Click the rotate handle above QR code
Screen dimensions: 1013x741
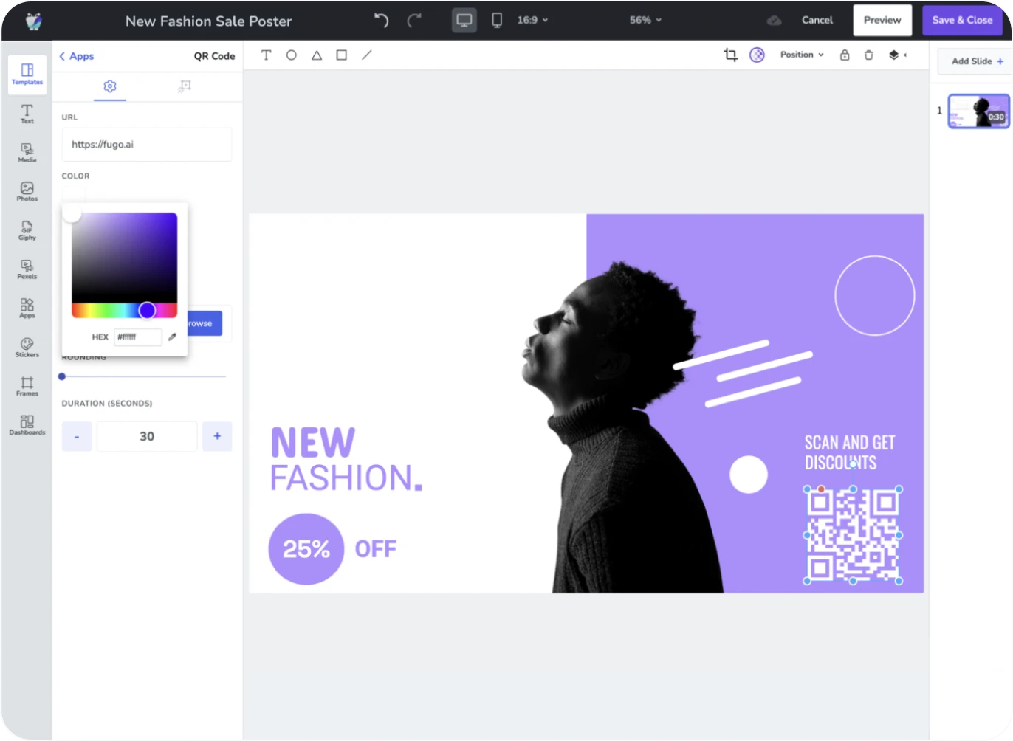[x=853, y=464]
